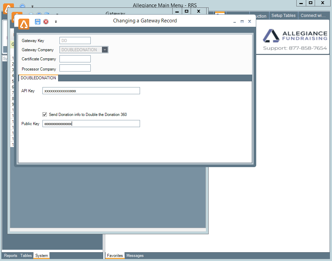332x261 pixels.
Task: Open quick access dropdown in Main Menu title bar
Action: [x=32, y=6]
